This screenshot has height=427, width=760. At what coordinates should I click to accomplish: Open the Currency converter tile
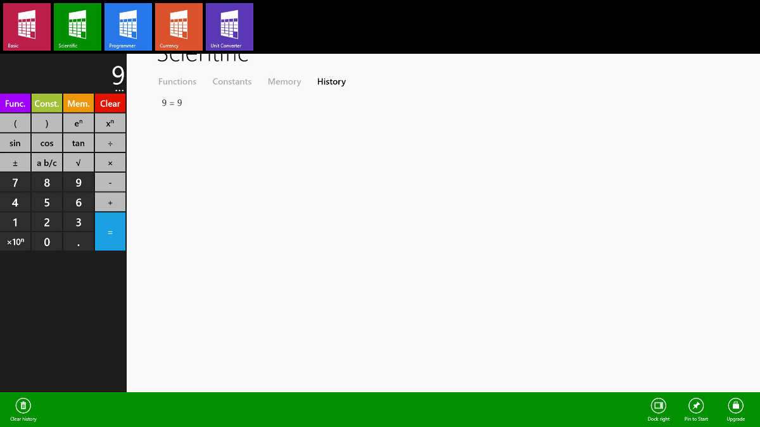click(x=179, y=27)
